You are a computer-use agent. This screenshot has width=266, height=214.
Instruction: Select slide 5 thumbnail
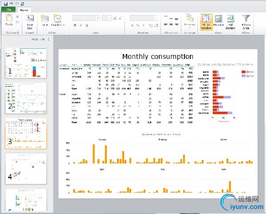(26, 200)
